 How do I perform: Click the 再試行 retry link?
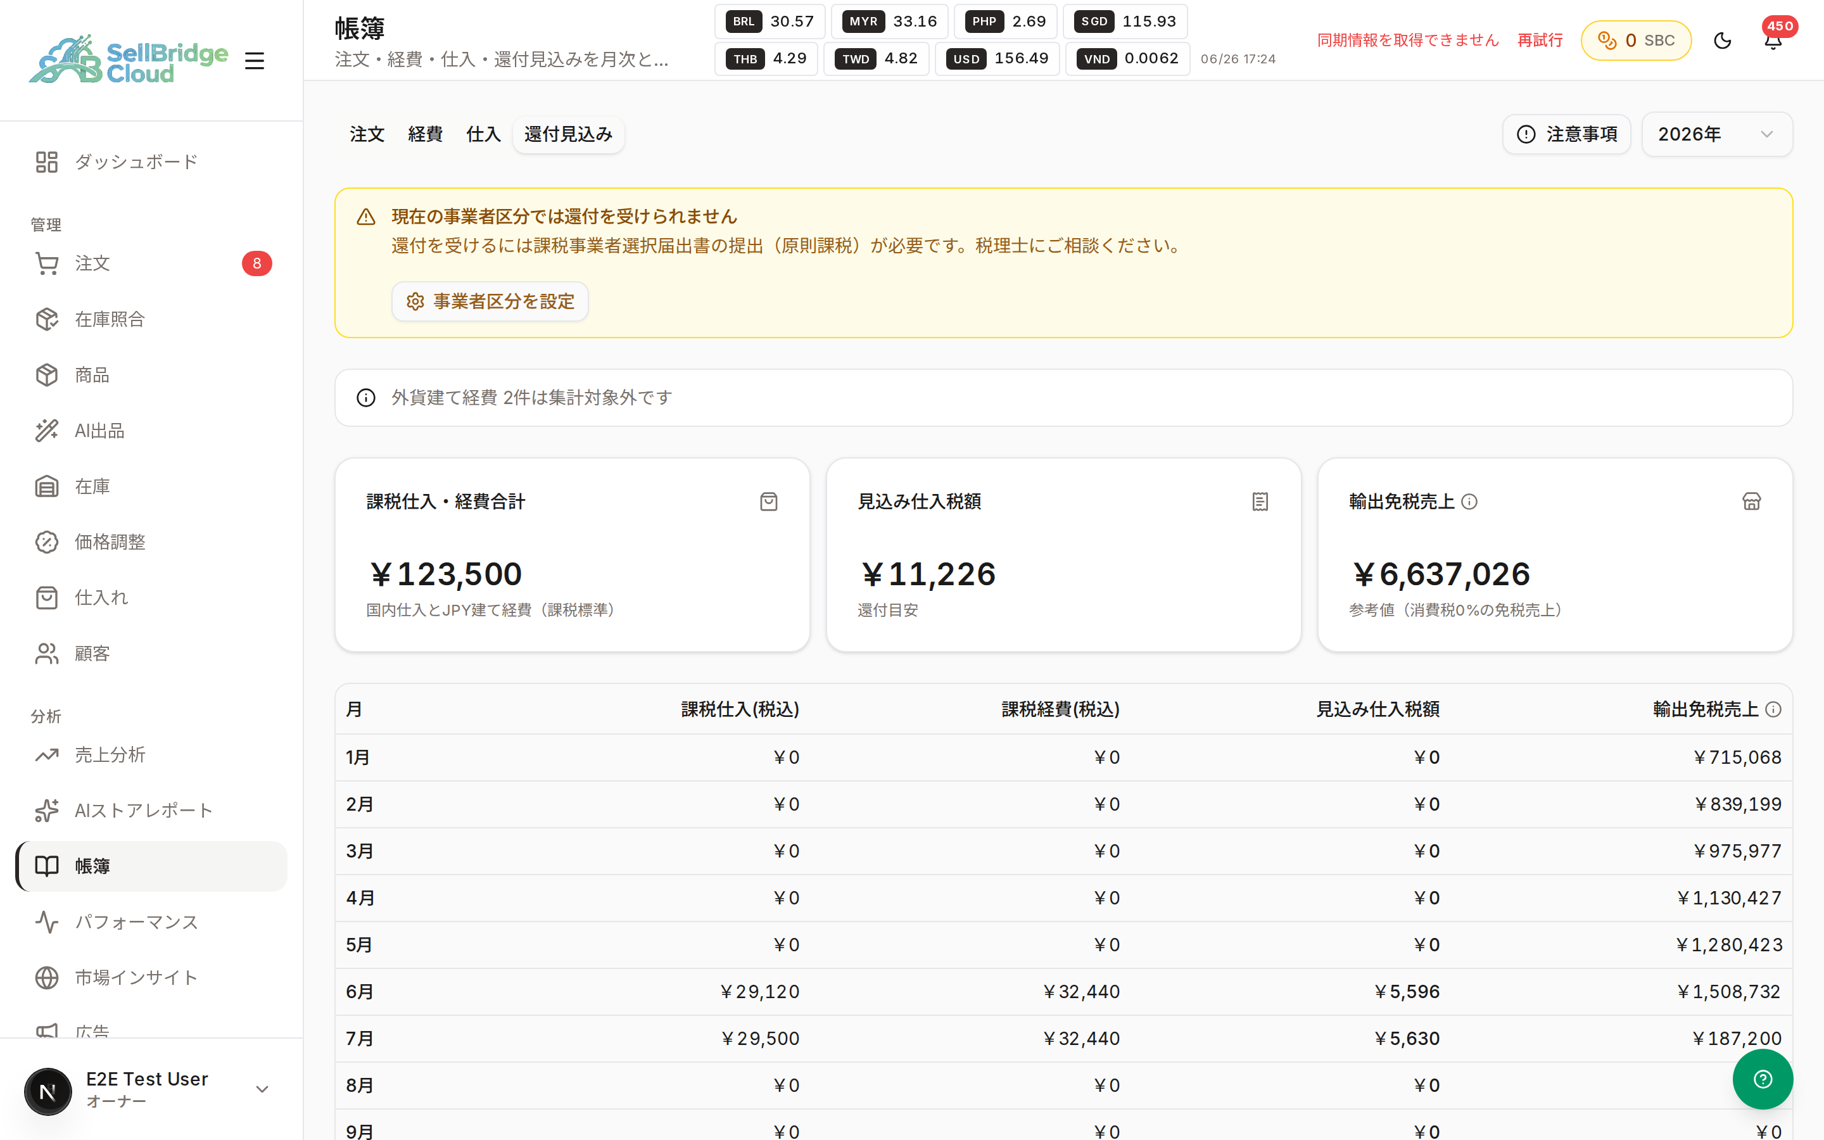tap(1539, 40)
